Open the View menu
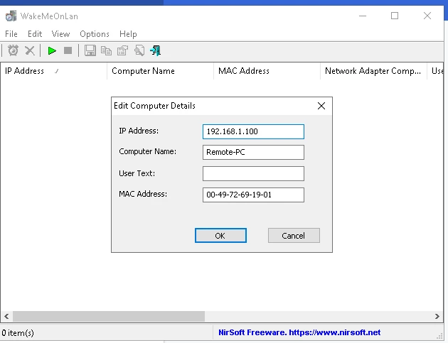Screen dimensions: 448x343 point(60,34)
